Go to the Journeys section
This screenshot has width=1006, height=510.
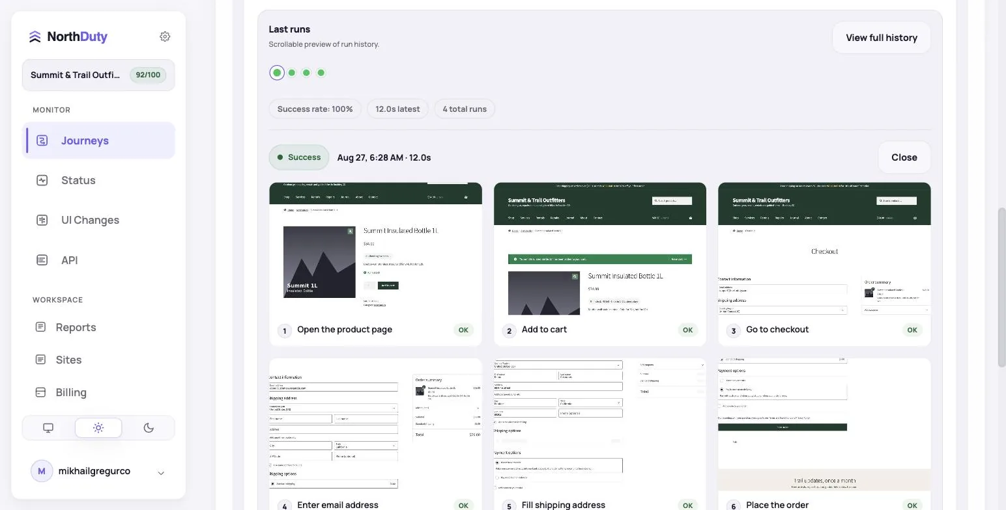(x=98, y=141)
